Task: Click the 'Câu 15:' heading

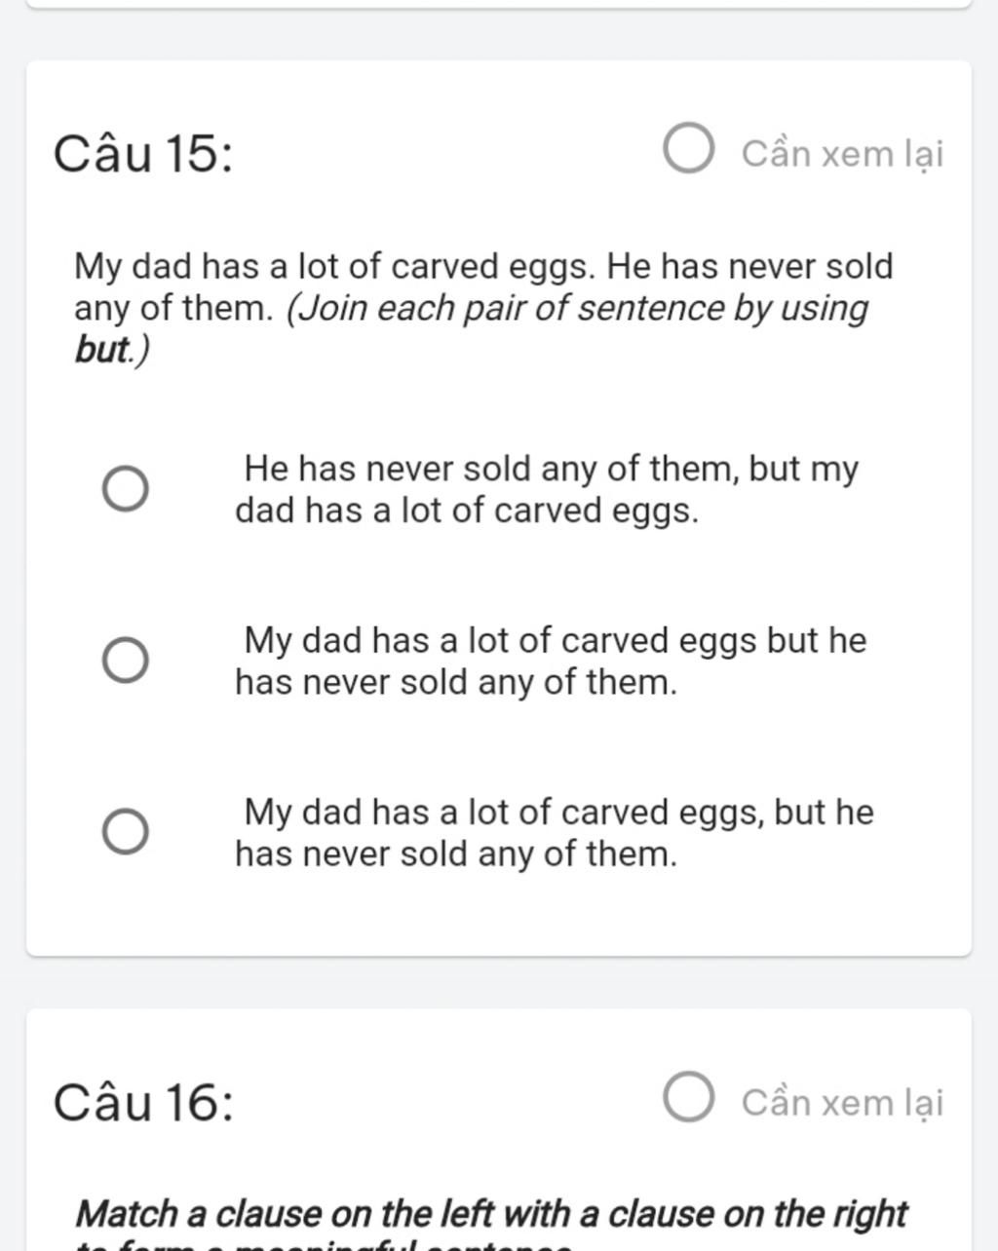Action: (x=143, y=154)
